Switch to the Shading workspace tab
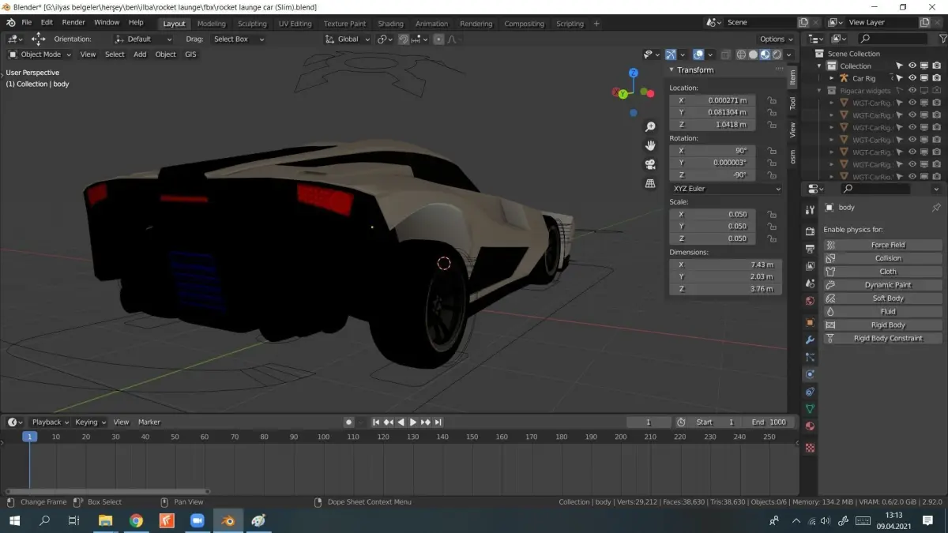Image resolution: width=948 pixels, height=533 pixels. tap(390, 23)
